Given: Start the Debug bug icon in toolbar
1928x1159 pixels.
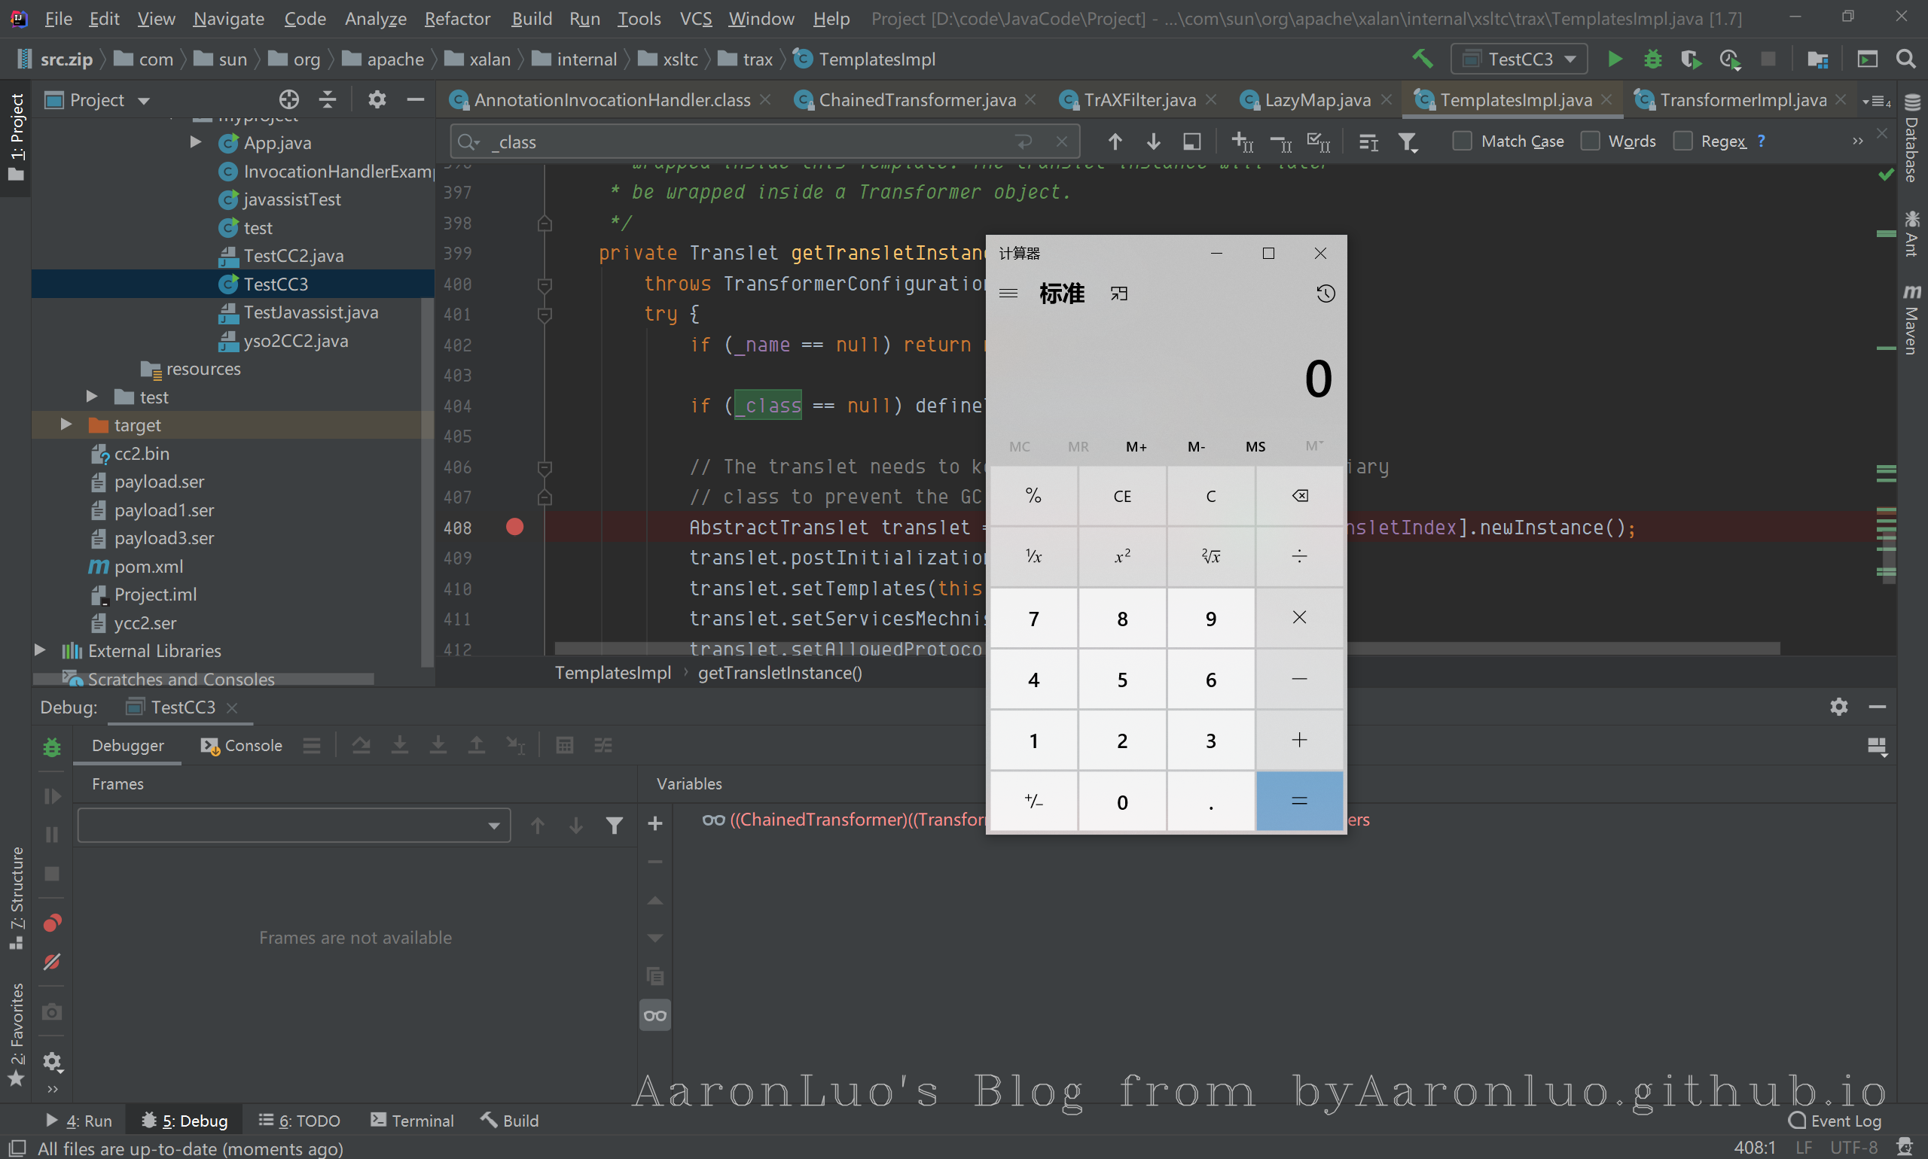Looking at the screenshot, I should [x=1652, y=59].
